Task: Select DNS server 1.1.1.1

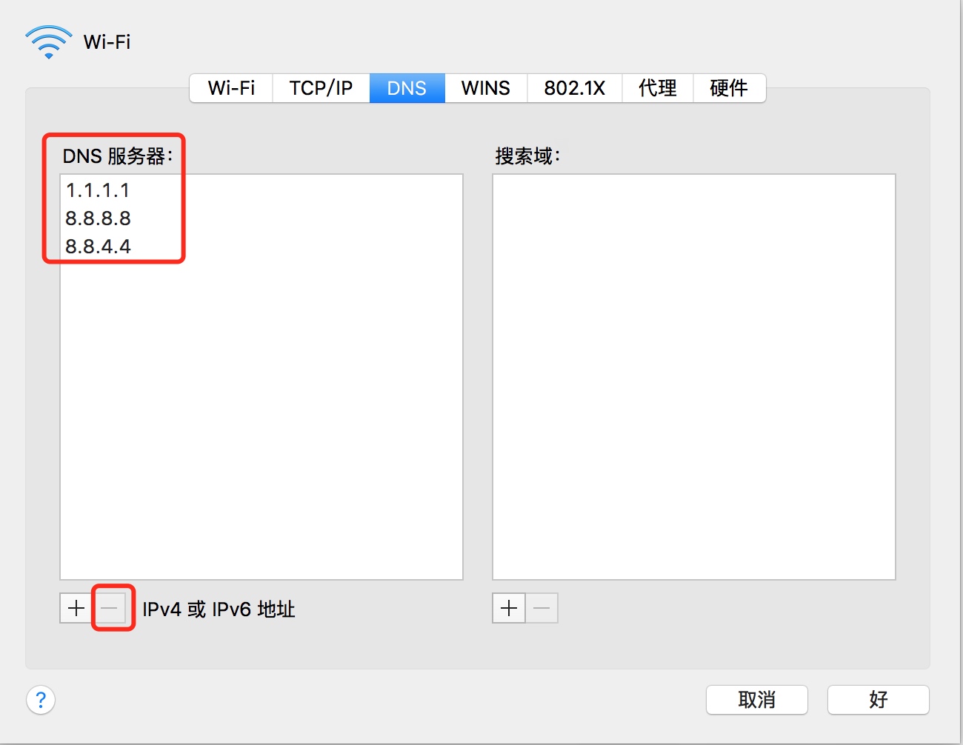Action: pyautogui.click(x=261, y=190)
